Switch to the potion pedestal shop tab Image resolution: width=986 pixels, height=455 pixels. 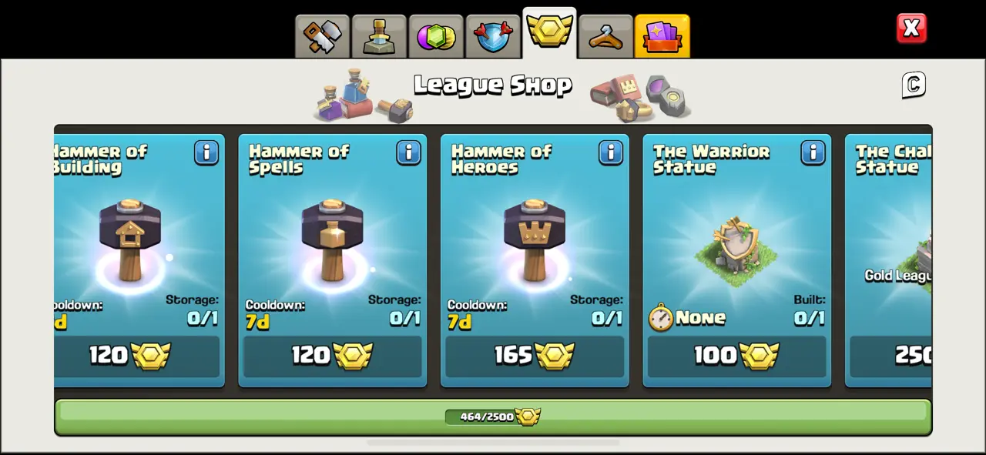[x=379, y=36]
